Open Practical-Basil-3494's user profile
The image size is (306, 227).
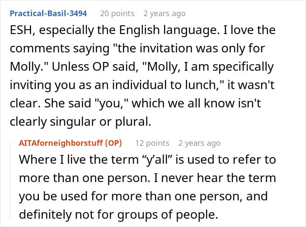coord(48,14)
